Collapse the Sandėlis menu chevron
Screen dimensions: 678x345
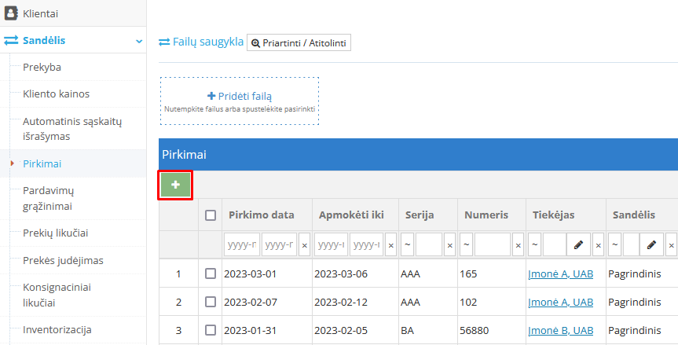pos(138,40)
